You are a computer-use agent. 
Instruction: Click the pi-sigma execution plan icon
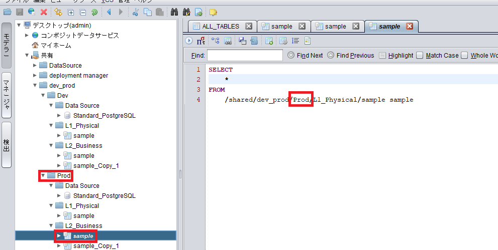tap(201, 41)
